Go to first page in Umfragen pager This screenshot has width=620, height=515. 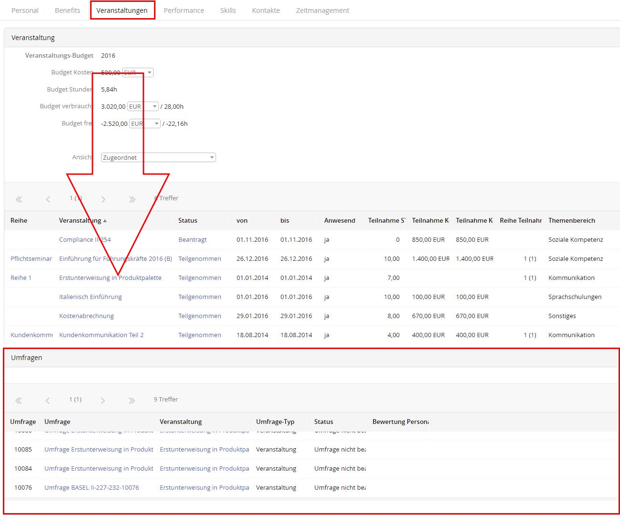[19, 401]
